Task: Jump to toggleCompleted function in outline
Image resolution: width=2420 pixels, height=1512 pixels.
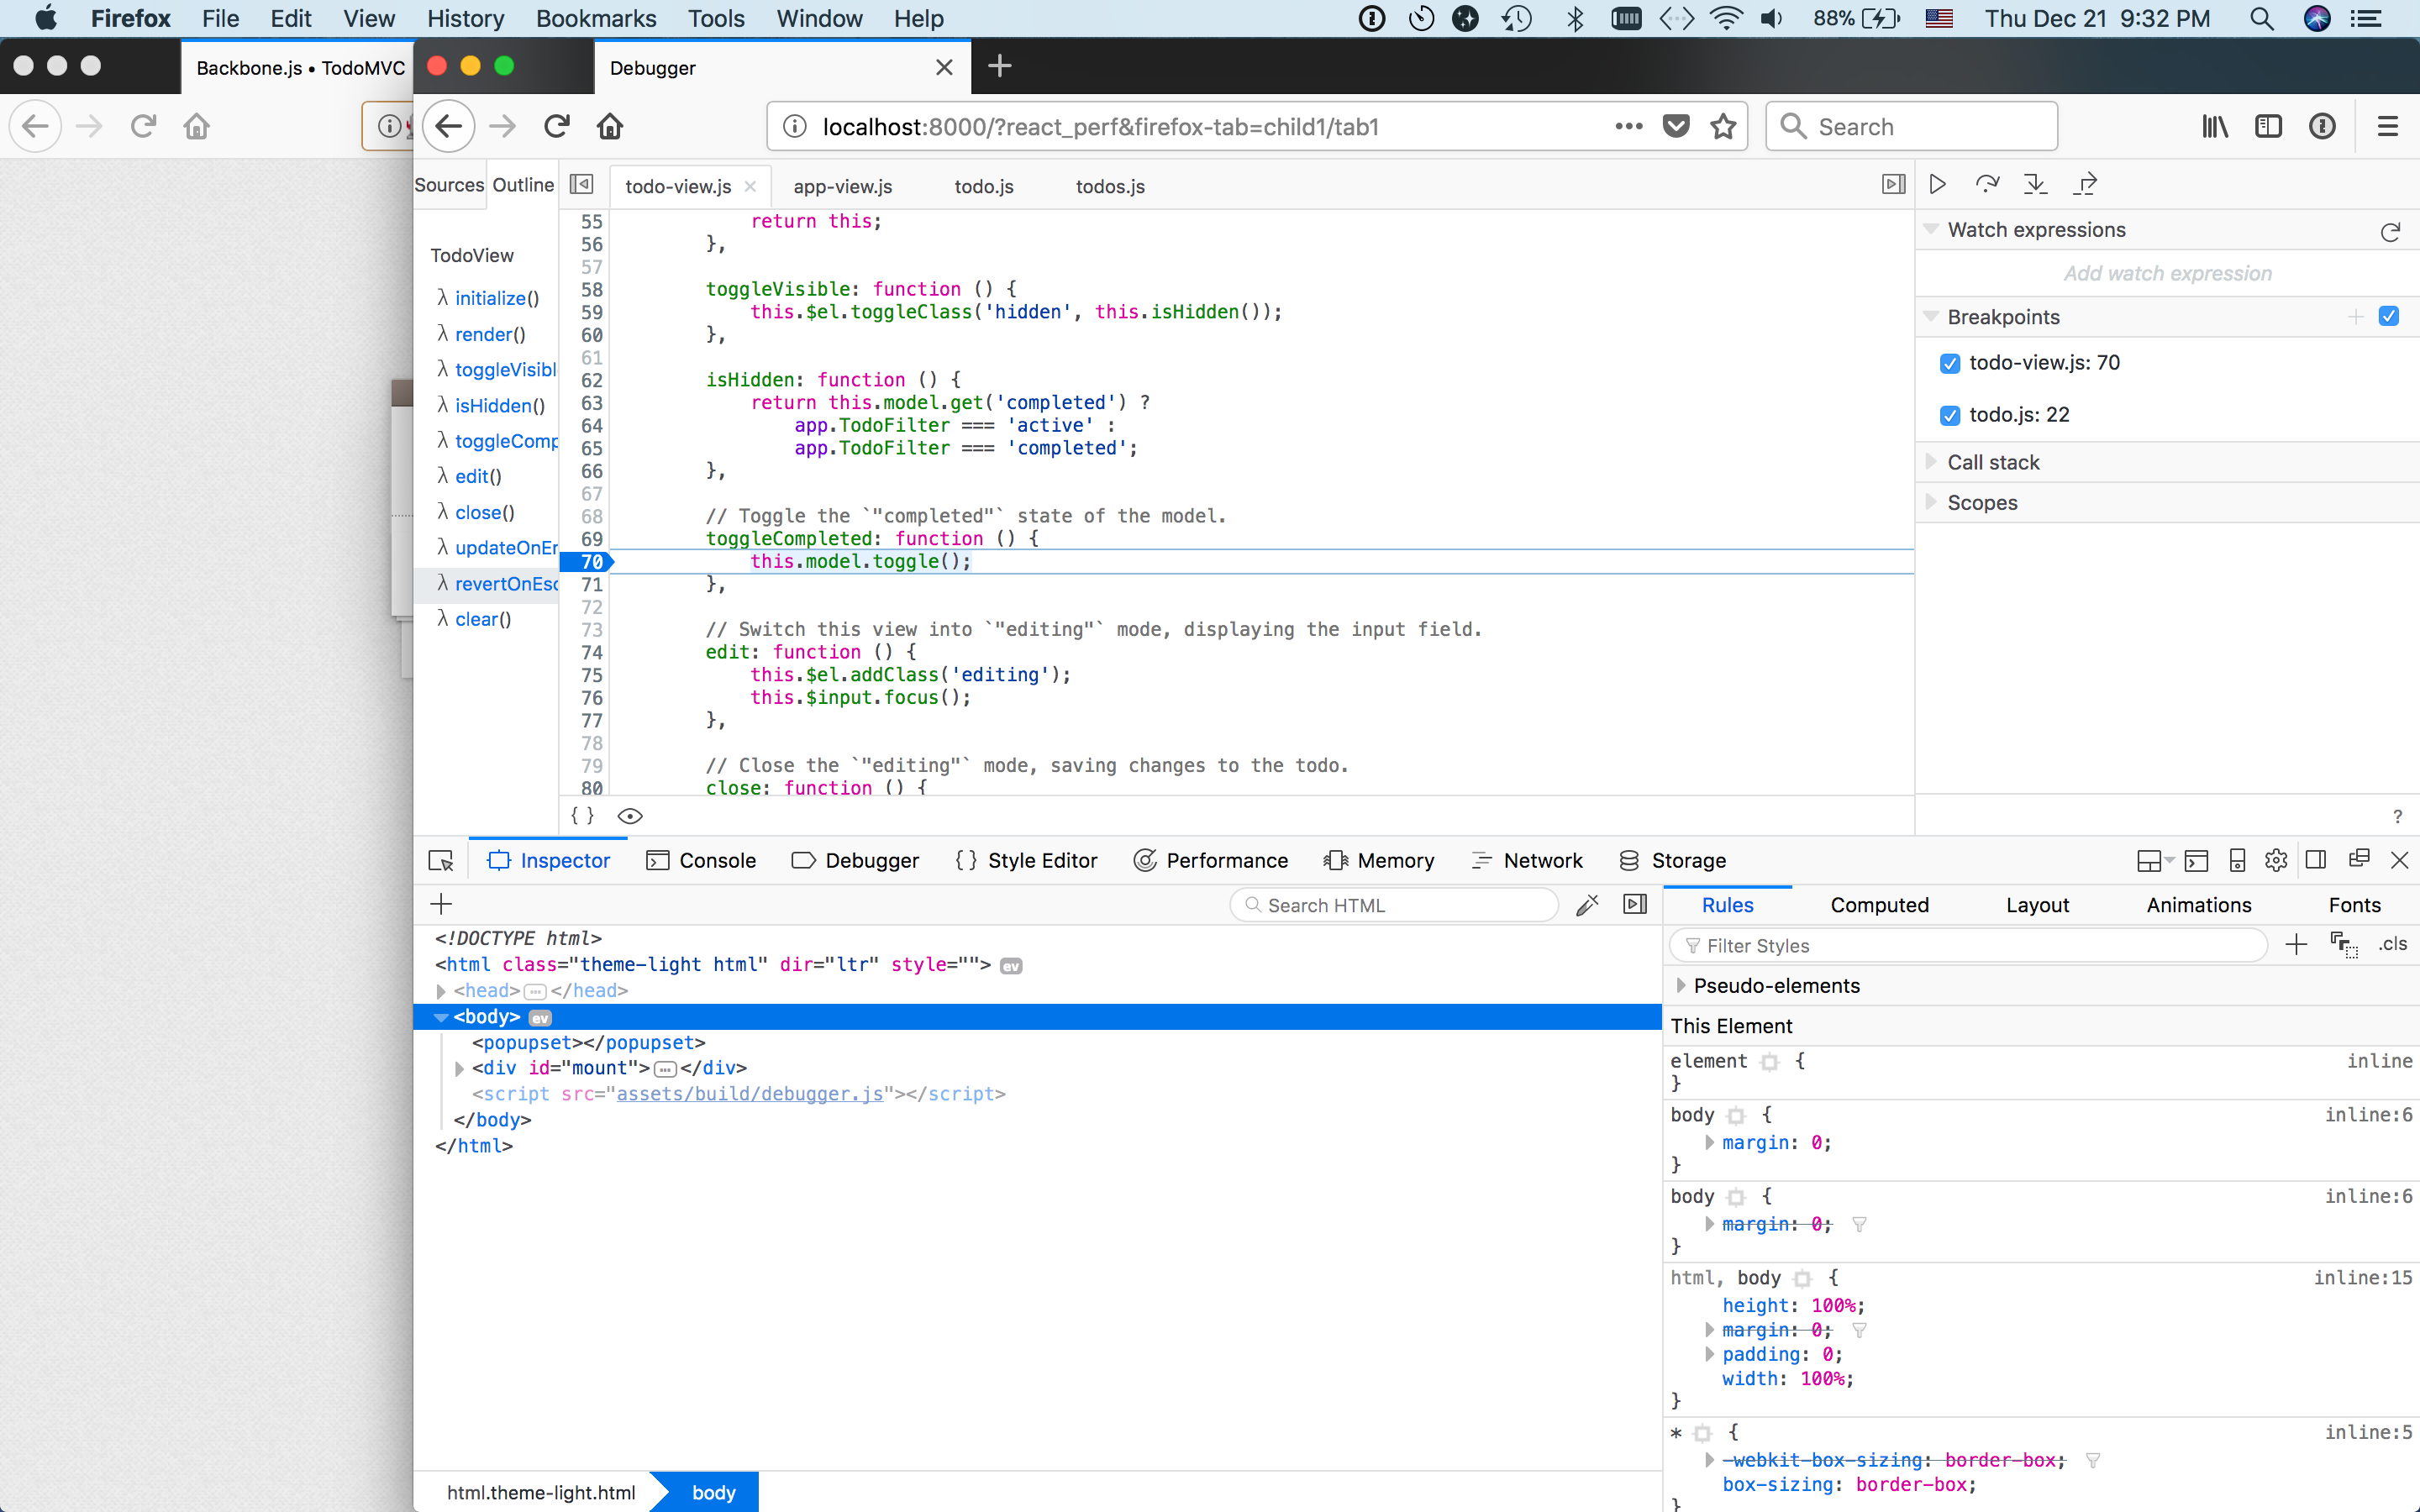Action: click(506, 441)
